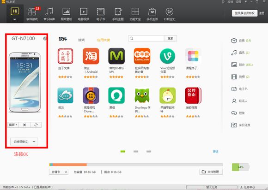The width and height of the screenshot is (268, 190).
Task: Open 照片 (641) photos in sidebar
Action: tap(242, 65)
